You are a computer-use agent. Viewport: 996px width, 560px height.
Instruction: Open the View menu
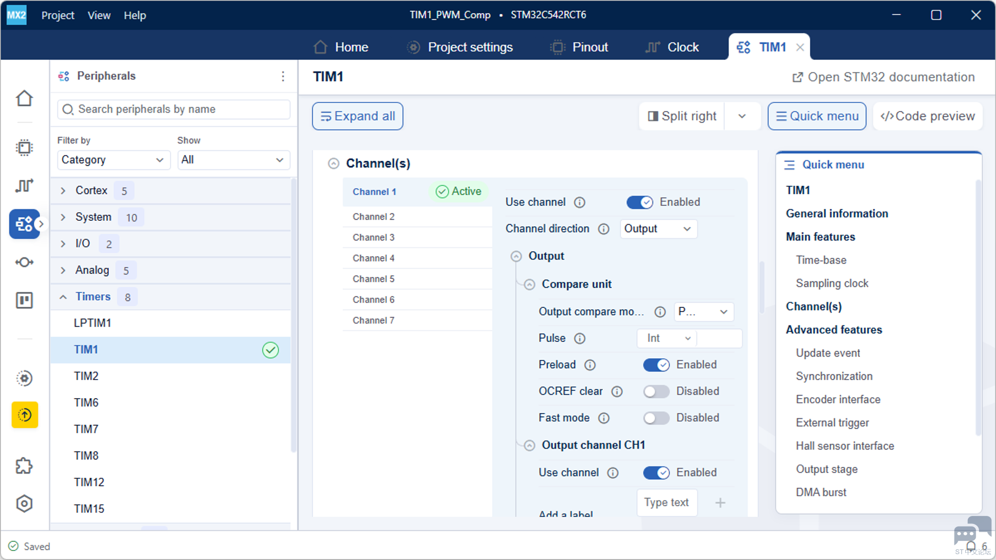(x=99, y=15)
